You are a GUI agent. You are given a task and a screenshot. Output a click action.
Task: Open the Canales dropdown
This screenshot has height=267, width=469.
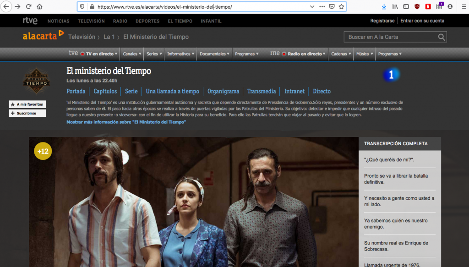tap(132, 54)
